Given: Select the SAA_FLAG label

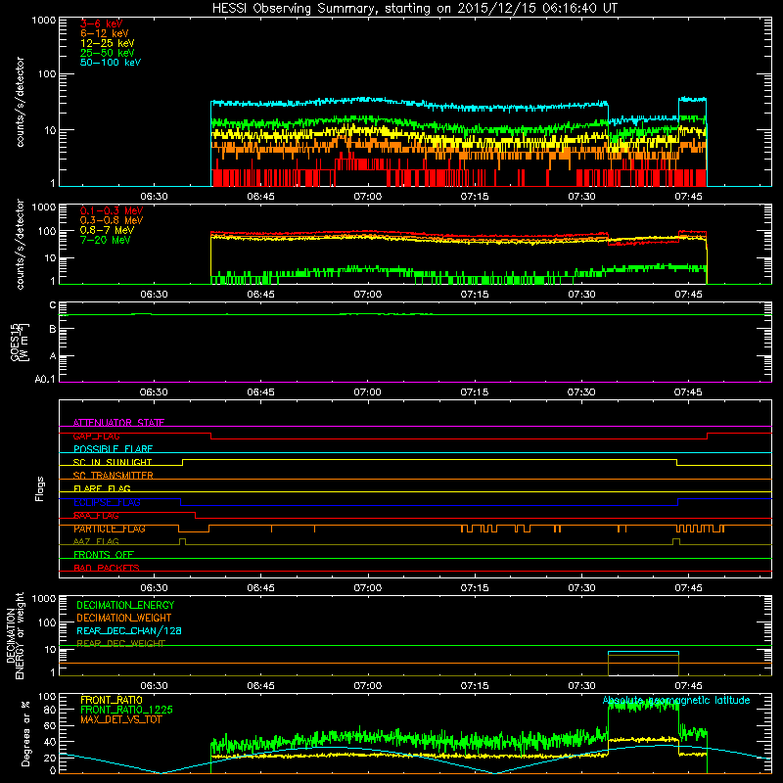Looking at the screenshot, I should click(96, 516).
